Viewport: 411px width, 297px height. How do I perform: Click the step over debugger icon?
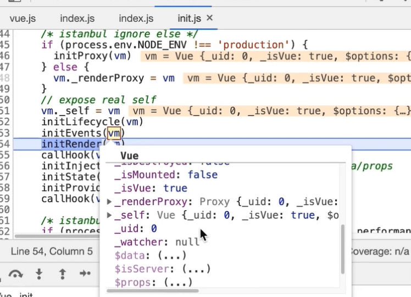coord(15,274)
